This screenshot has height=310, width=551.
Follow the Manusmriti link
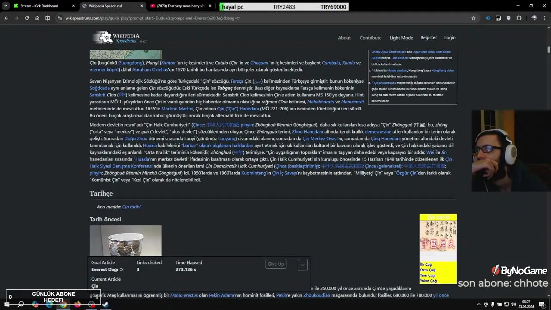click(x=353, y=102)
